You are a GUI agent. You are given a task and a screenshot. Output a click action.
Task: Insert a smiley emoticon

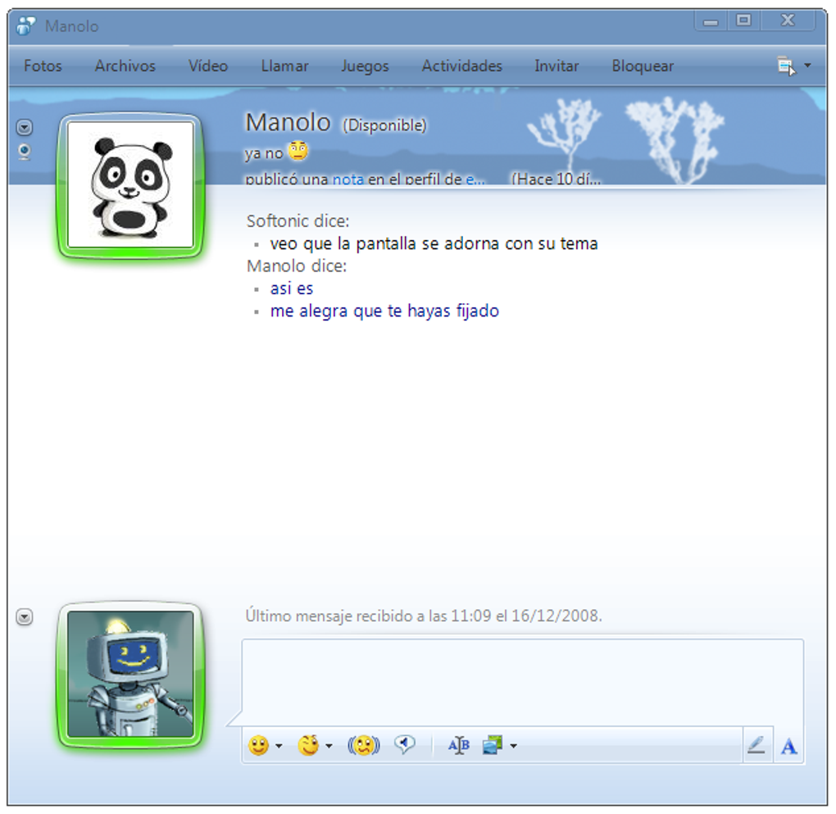point(258,745)
